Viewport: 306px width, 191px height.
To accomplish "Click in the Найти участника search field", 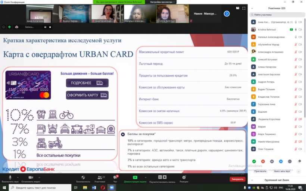I will (x=277, y=15).
